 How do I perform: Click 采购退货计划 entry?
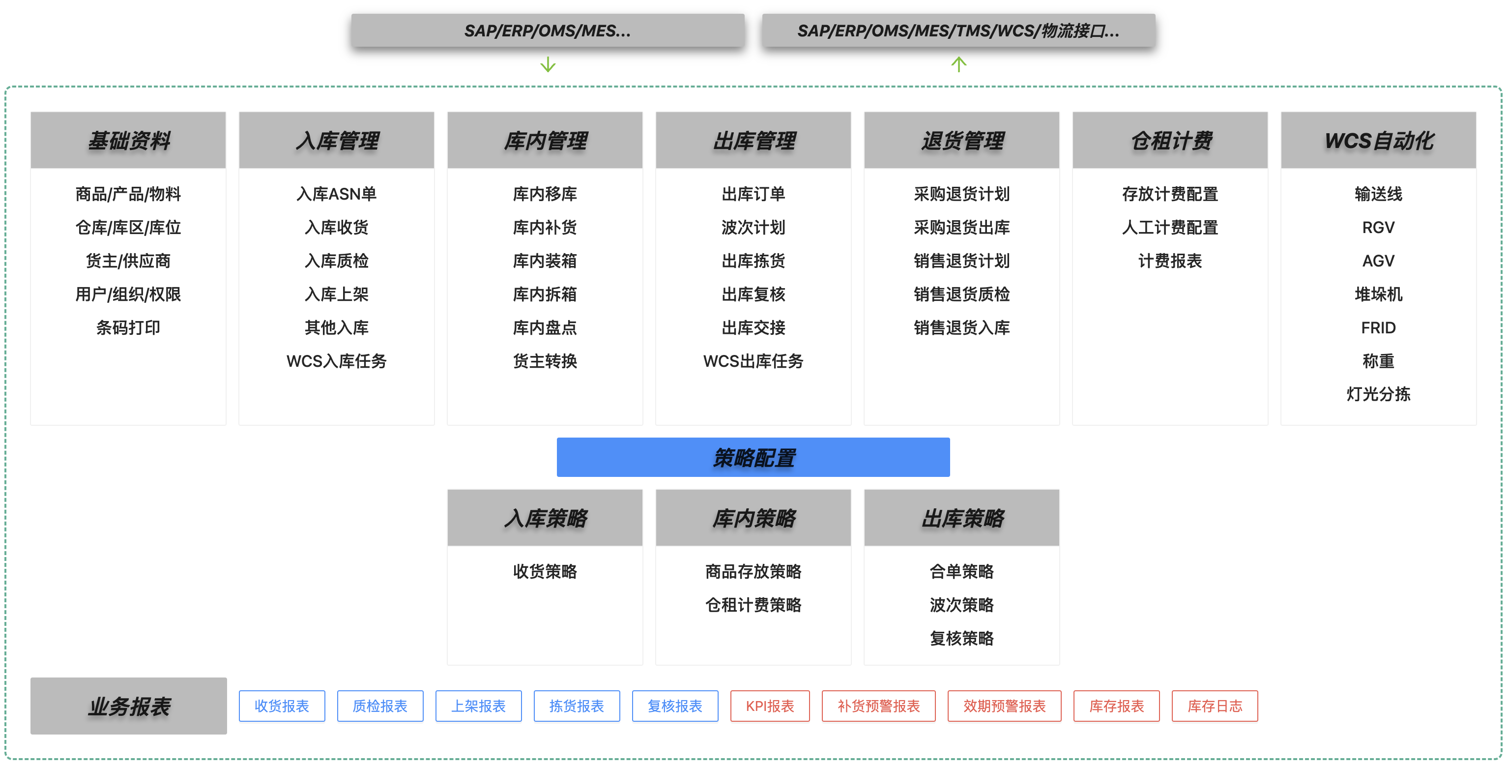tap(962, 194)
